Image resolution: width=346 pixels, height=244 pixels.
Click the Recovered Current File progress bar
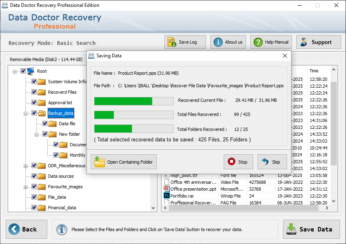click(134, 101)
